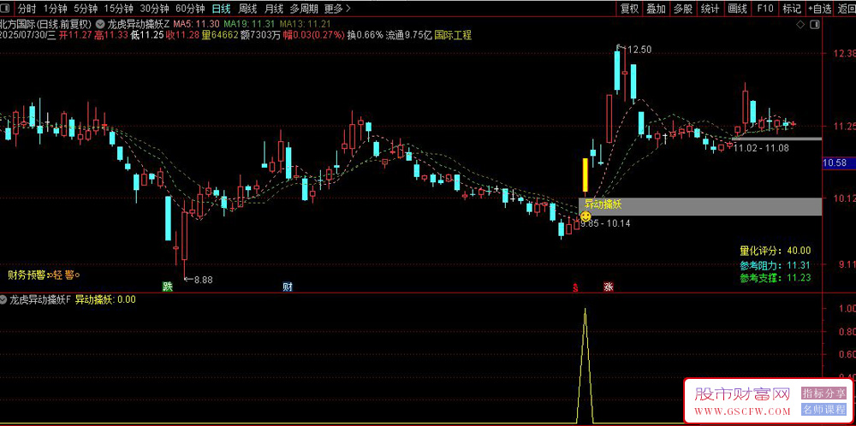This screenshot has height=426, width=856.
Task: Select the 15分钟 period tab
Action: click(x=118, y=9)
